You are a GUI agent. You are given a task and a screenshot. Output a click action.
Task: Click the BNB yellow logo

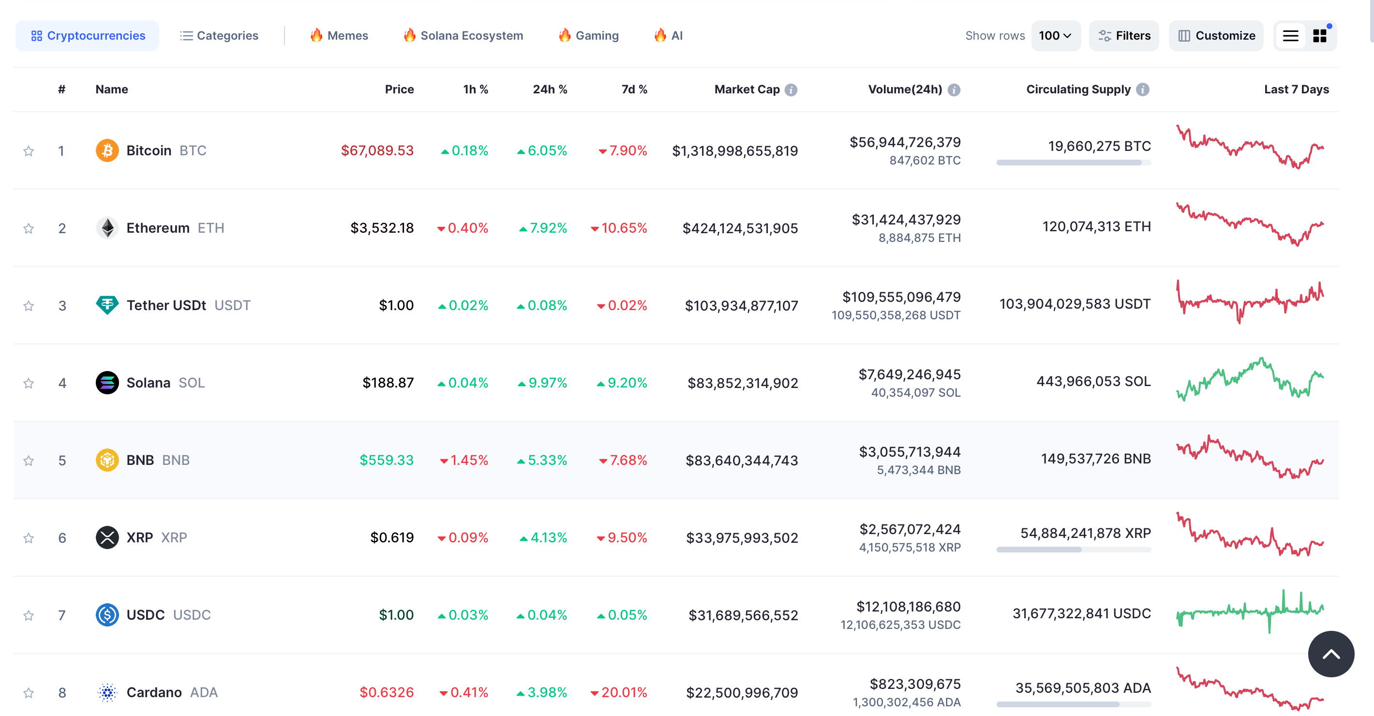click(x=107, y=460)
